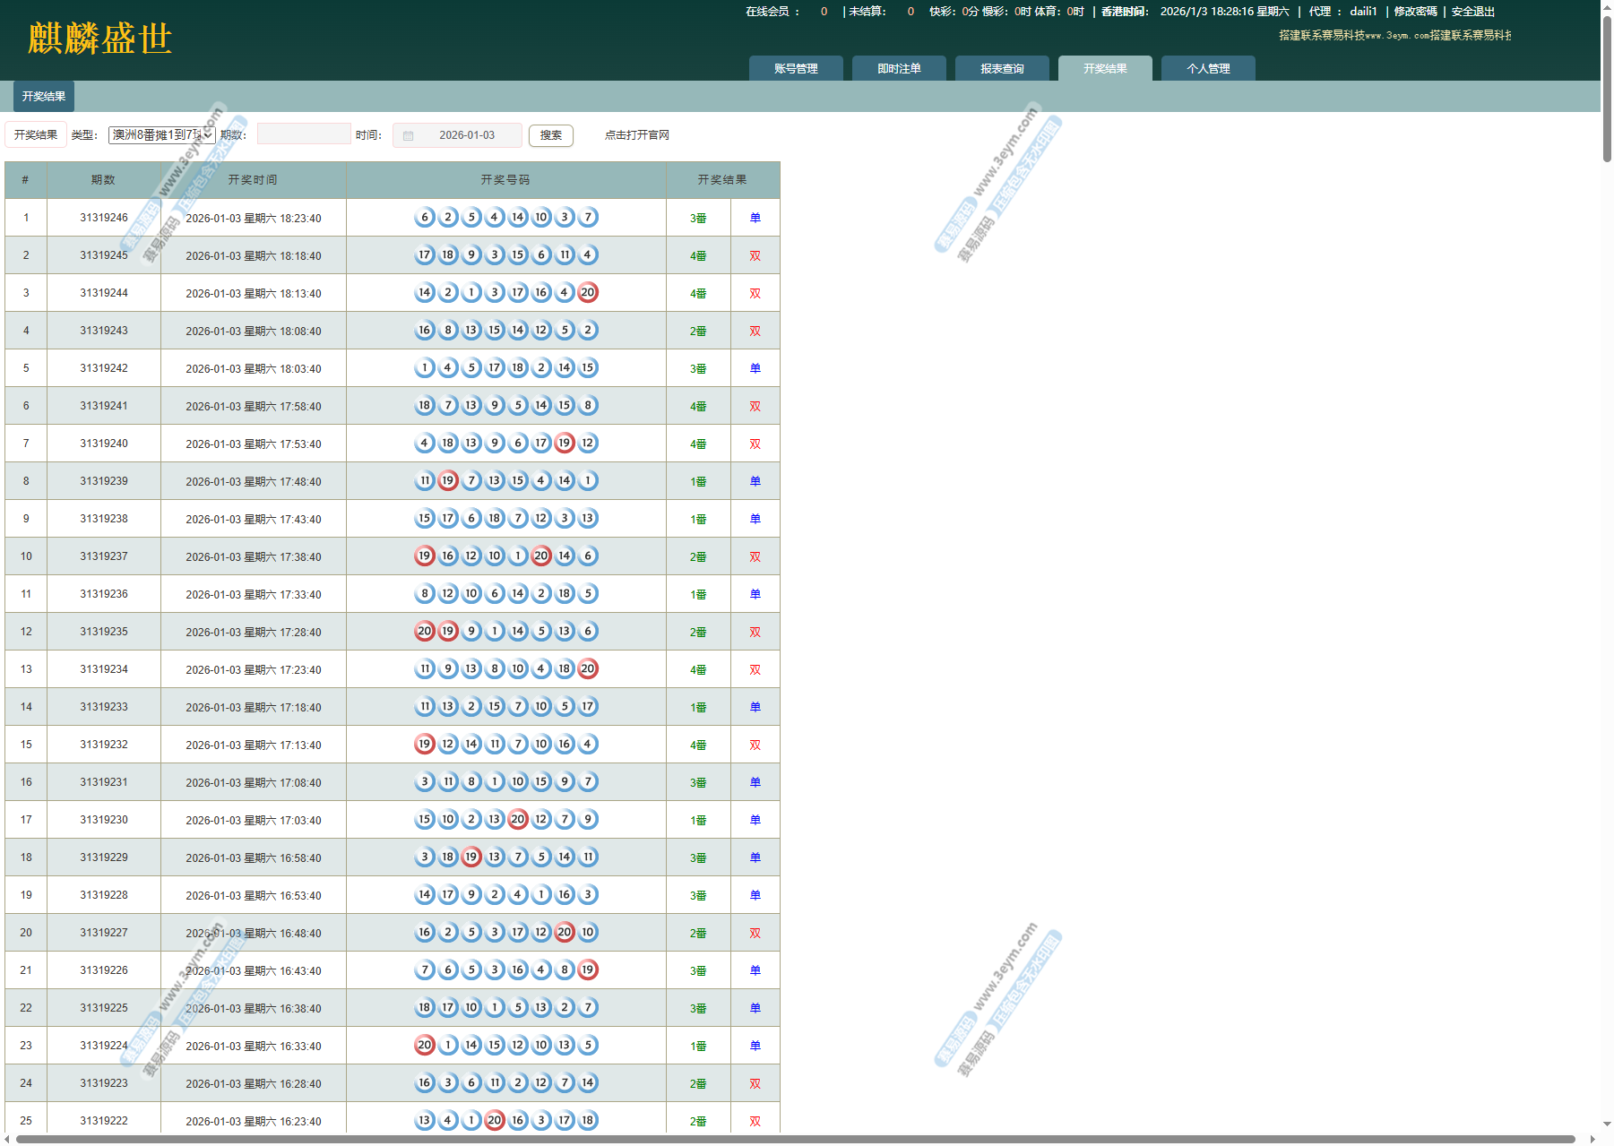Screen dimensions: 1614x1146
Task: Go to the 报表查询 tab
Action: tap(1001, 69)
